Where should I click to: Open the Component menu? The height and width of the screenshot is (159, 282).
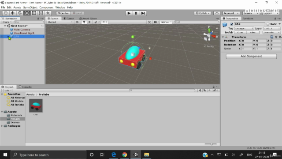46,8
